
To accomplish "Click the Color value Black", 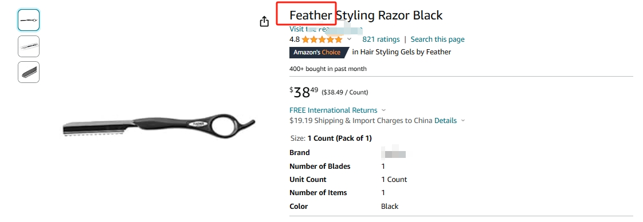I will coord(390,206).
